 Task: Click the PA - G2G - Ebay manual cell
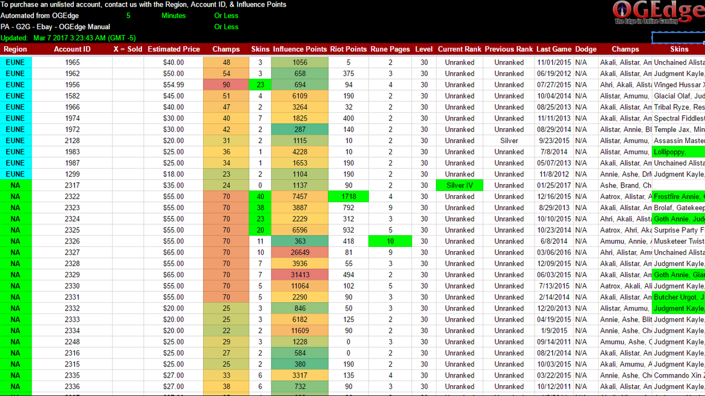[55, 27]
